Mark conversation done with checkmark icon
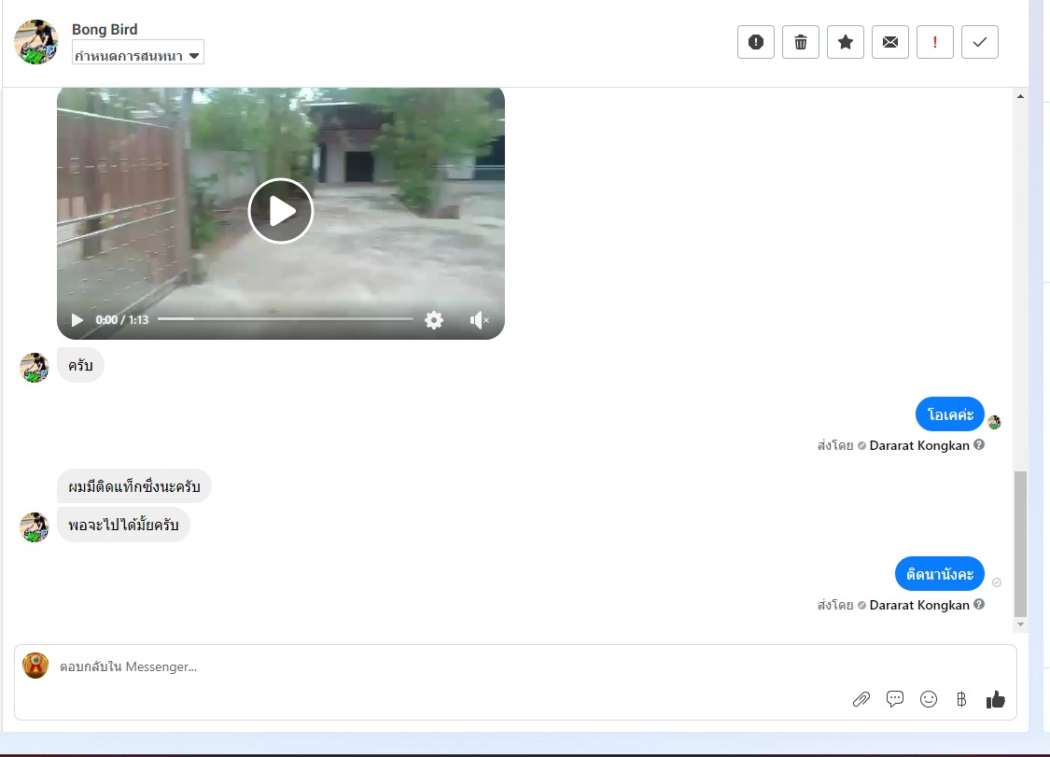This screenshot has height=757, width=1050. pyautogui.click(x=980, y=42)
